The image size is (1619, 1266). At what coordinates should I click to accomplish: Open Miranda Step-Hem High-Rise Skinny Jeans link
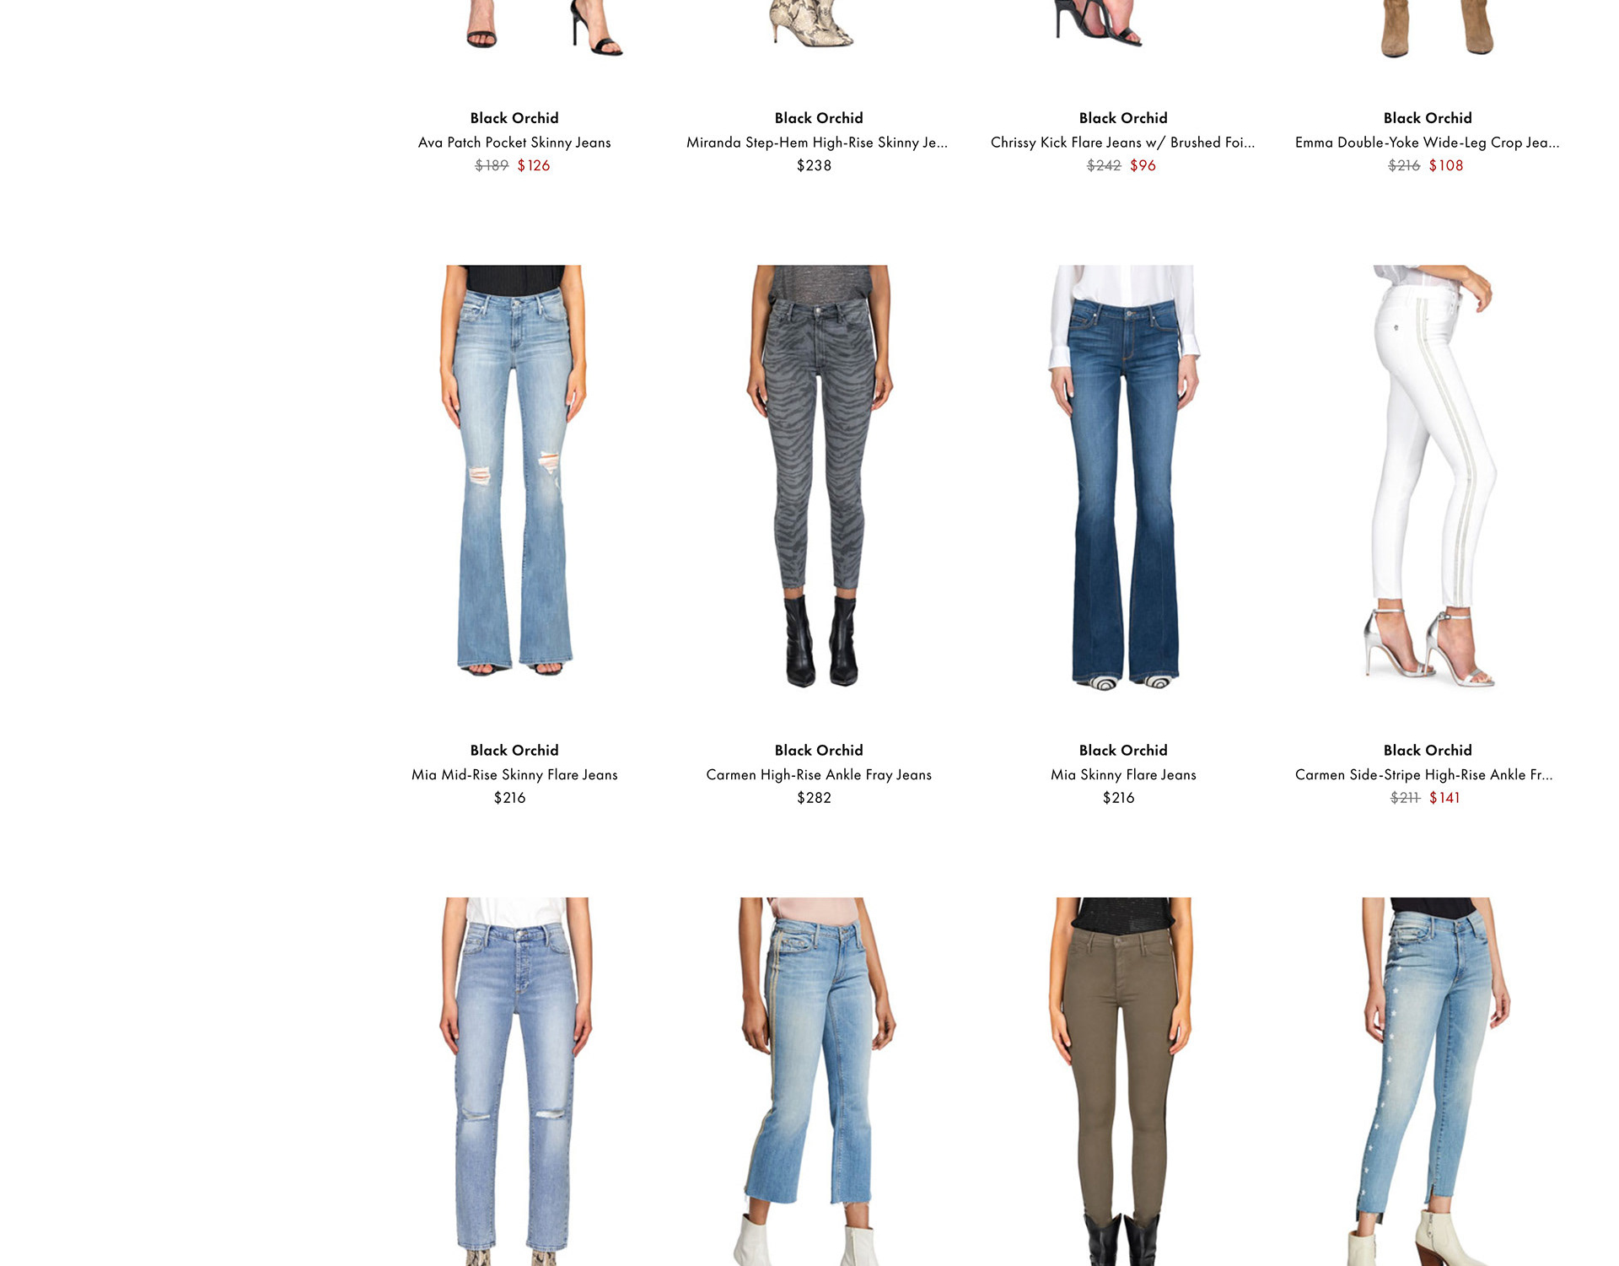817,143
